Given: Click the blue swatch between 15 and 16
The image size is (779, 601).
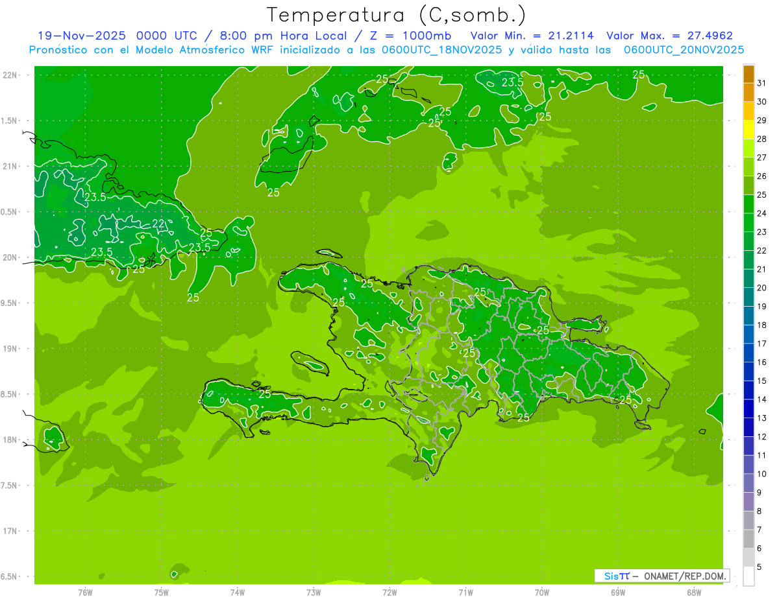Looking at the screenshot, I should click(x=748, y=371).
